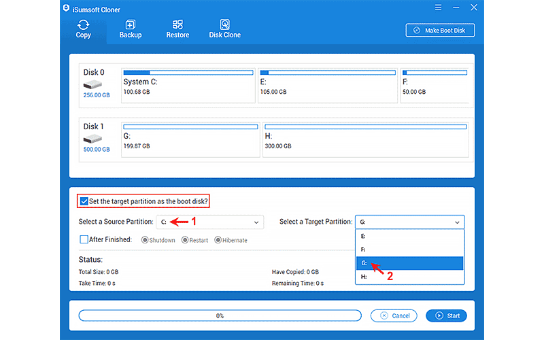Image resolution: width=544 pixels, height=340 pixels.
Task: Select the G: 199.87 GB partition
Action: coord(190,140)
